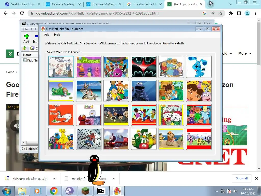Open the Thomas the Tank Engine button

coord(116,139)
